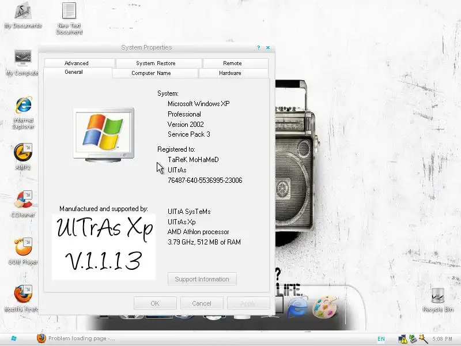
Task: Click the Professional edition text
Action: 184,114
